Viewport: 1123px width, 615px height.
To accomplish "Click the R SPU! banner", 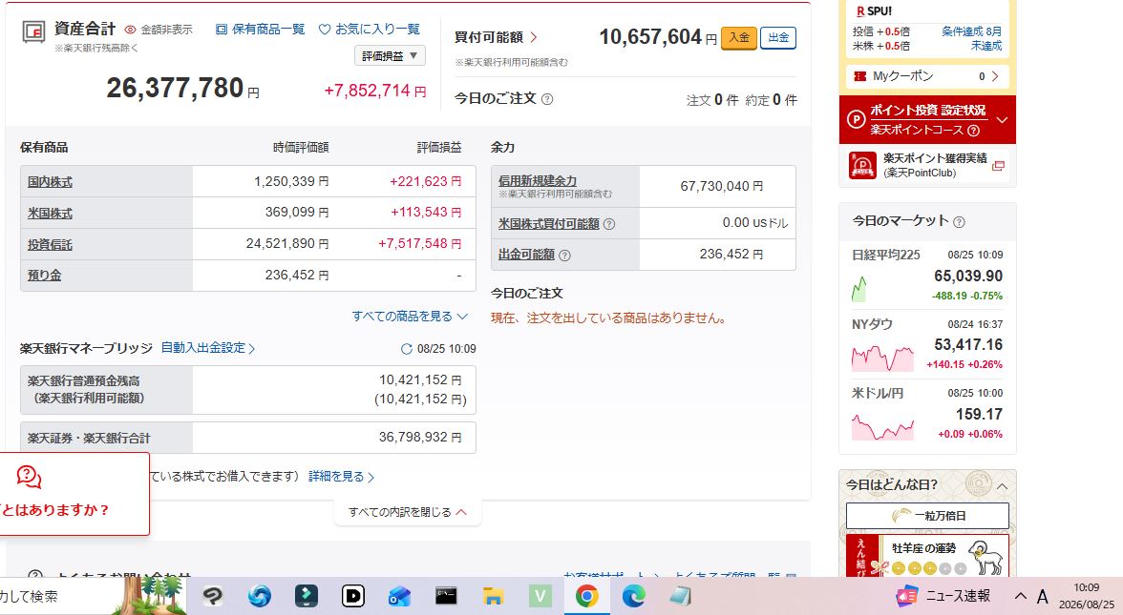I will click(x=874, y=11).
